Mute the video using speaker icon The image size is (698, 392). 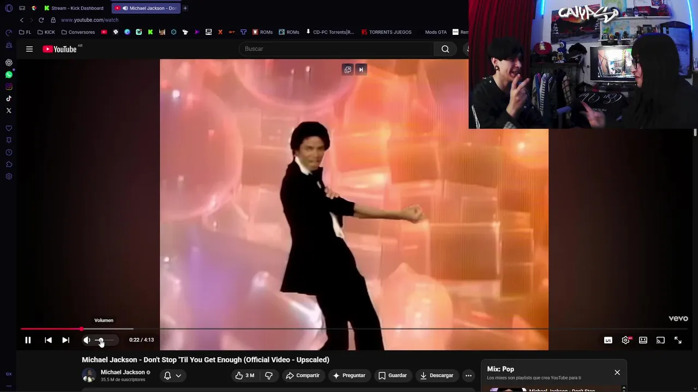coord(87,340)
